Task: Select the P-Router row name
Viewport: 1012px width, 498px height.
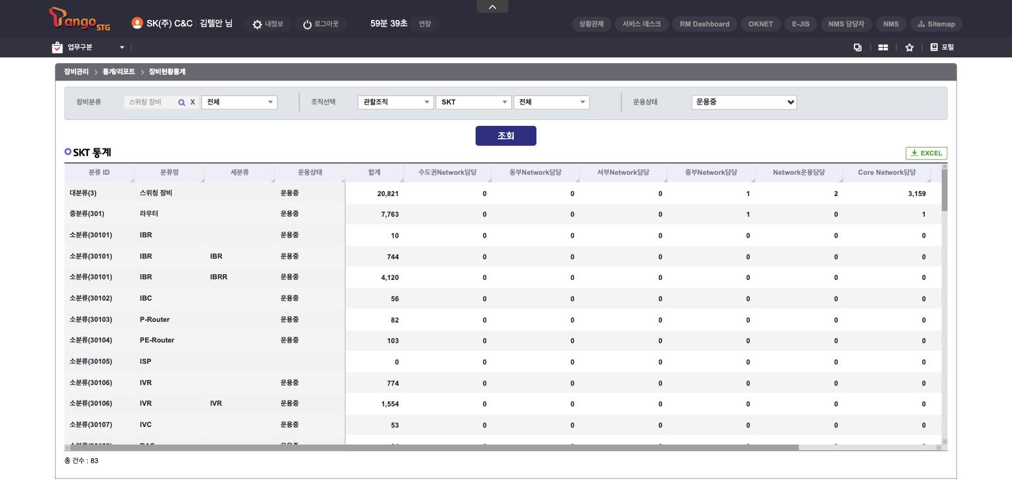Action: tap(154, 319)
